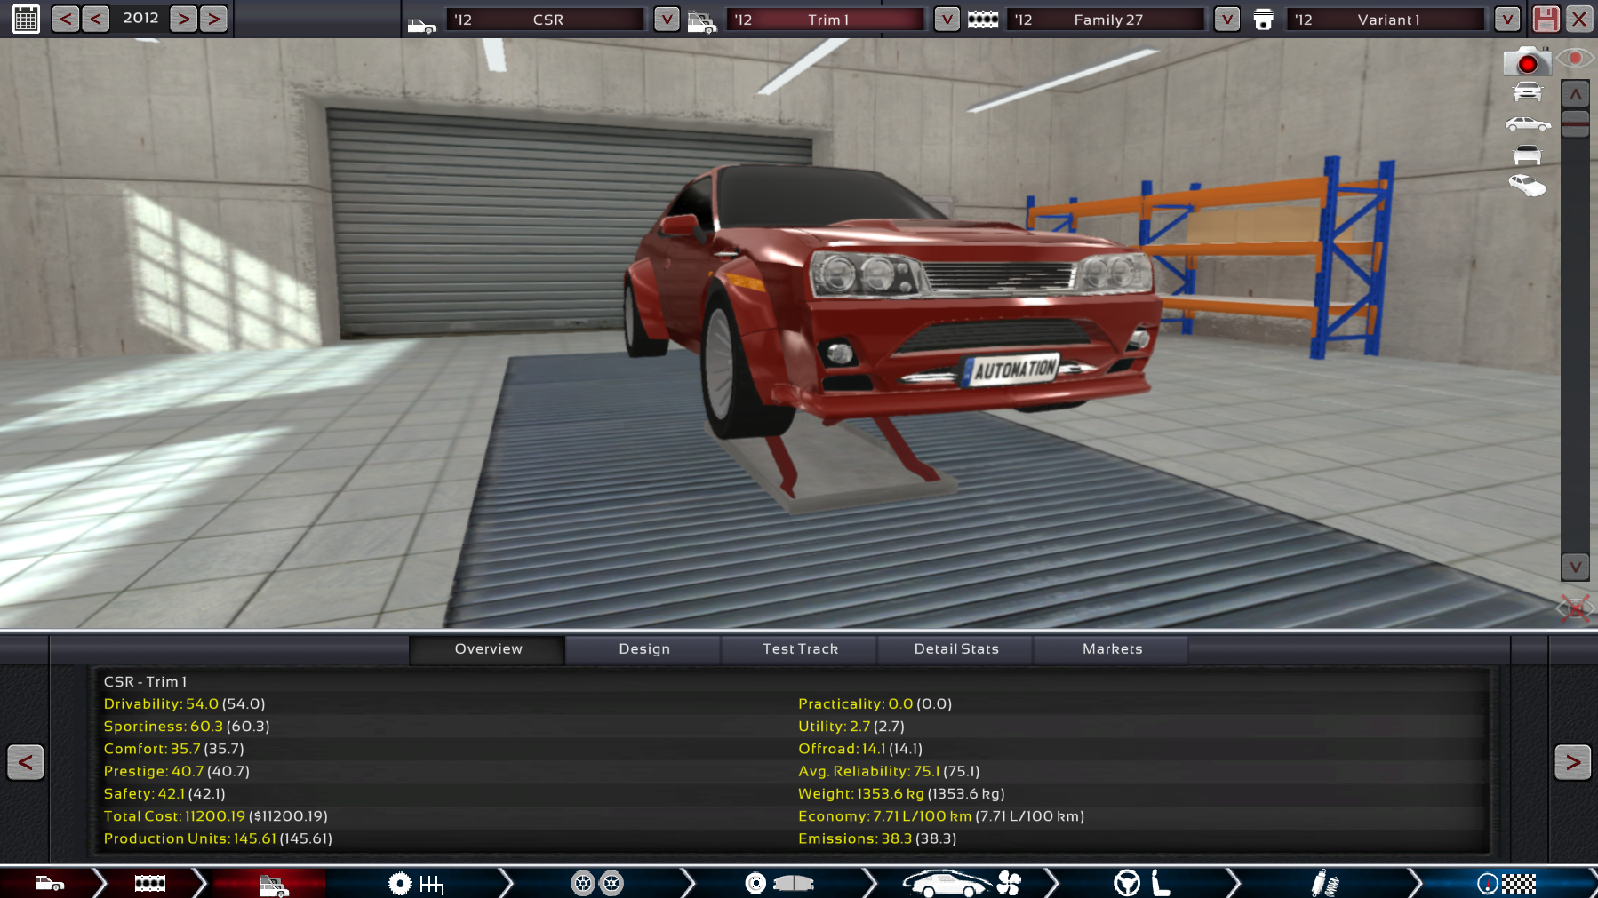This screenshot has width=1598, height=898.
Task: Open the calendar icon in the top bar
Action: tap(26, 19)
